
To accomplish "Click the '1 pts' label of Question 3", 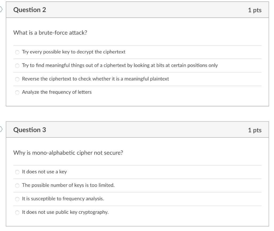I will pos(255,130).
